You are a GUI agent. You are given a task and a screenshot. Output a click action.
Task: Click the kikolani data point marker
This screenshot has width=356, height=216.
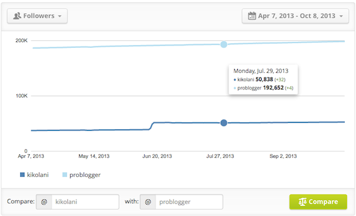pyautogui.click(x=224, y=122)
